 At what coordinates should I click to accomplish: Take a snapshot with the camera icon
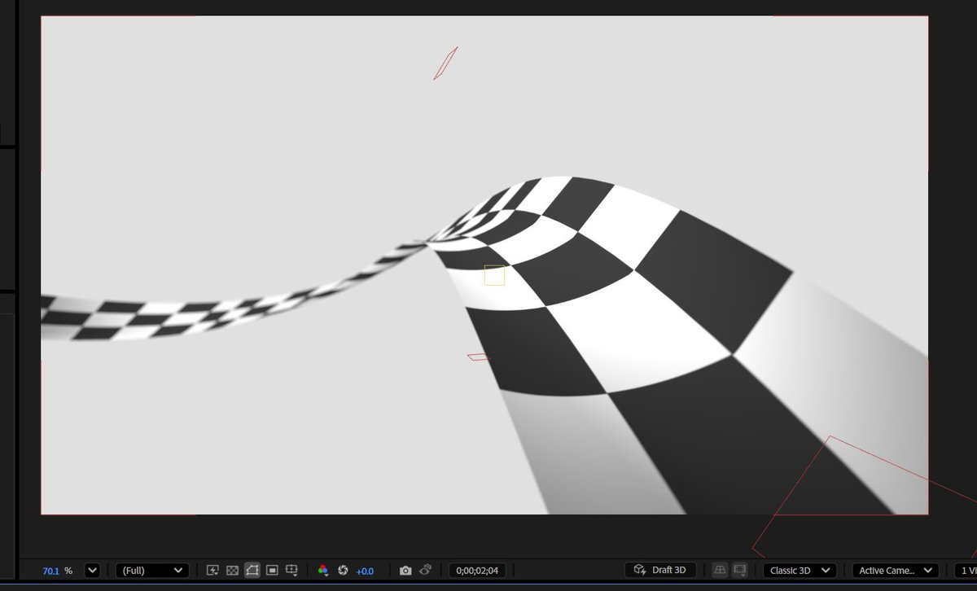[x=405, y=571]
